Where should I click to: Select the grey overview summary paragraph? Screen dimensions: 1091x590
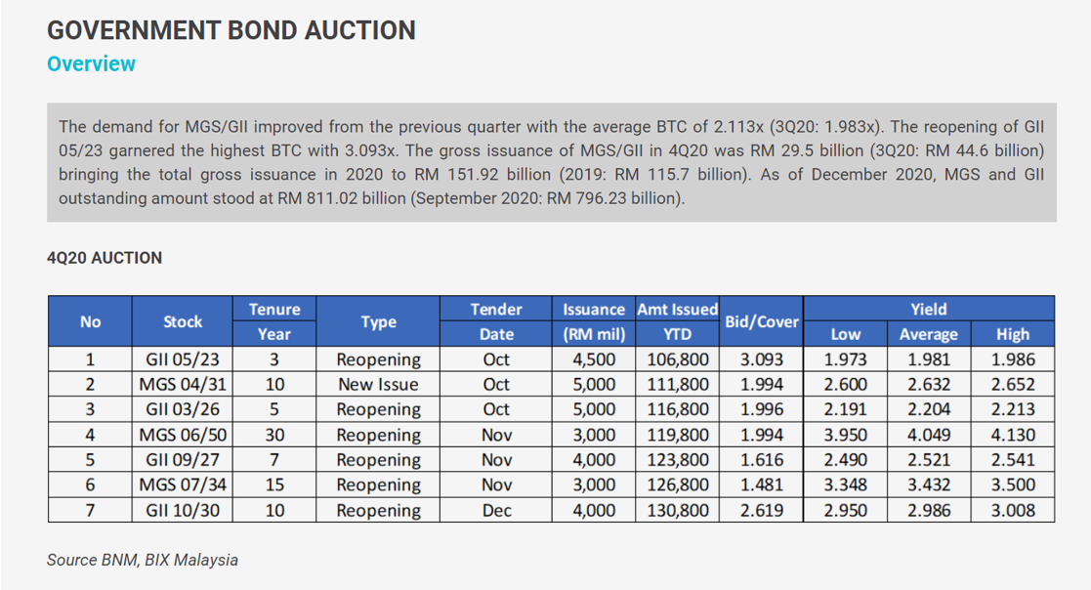552,163
